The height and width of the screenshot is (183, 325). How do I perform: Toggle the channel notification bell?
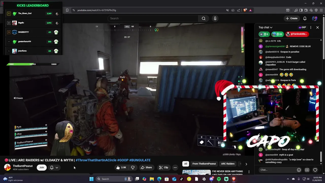click(52, 167)
